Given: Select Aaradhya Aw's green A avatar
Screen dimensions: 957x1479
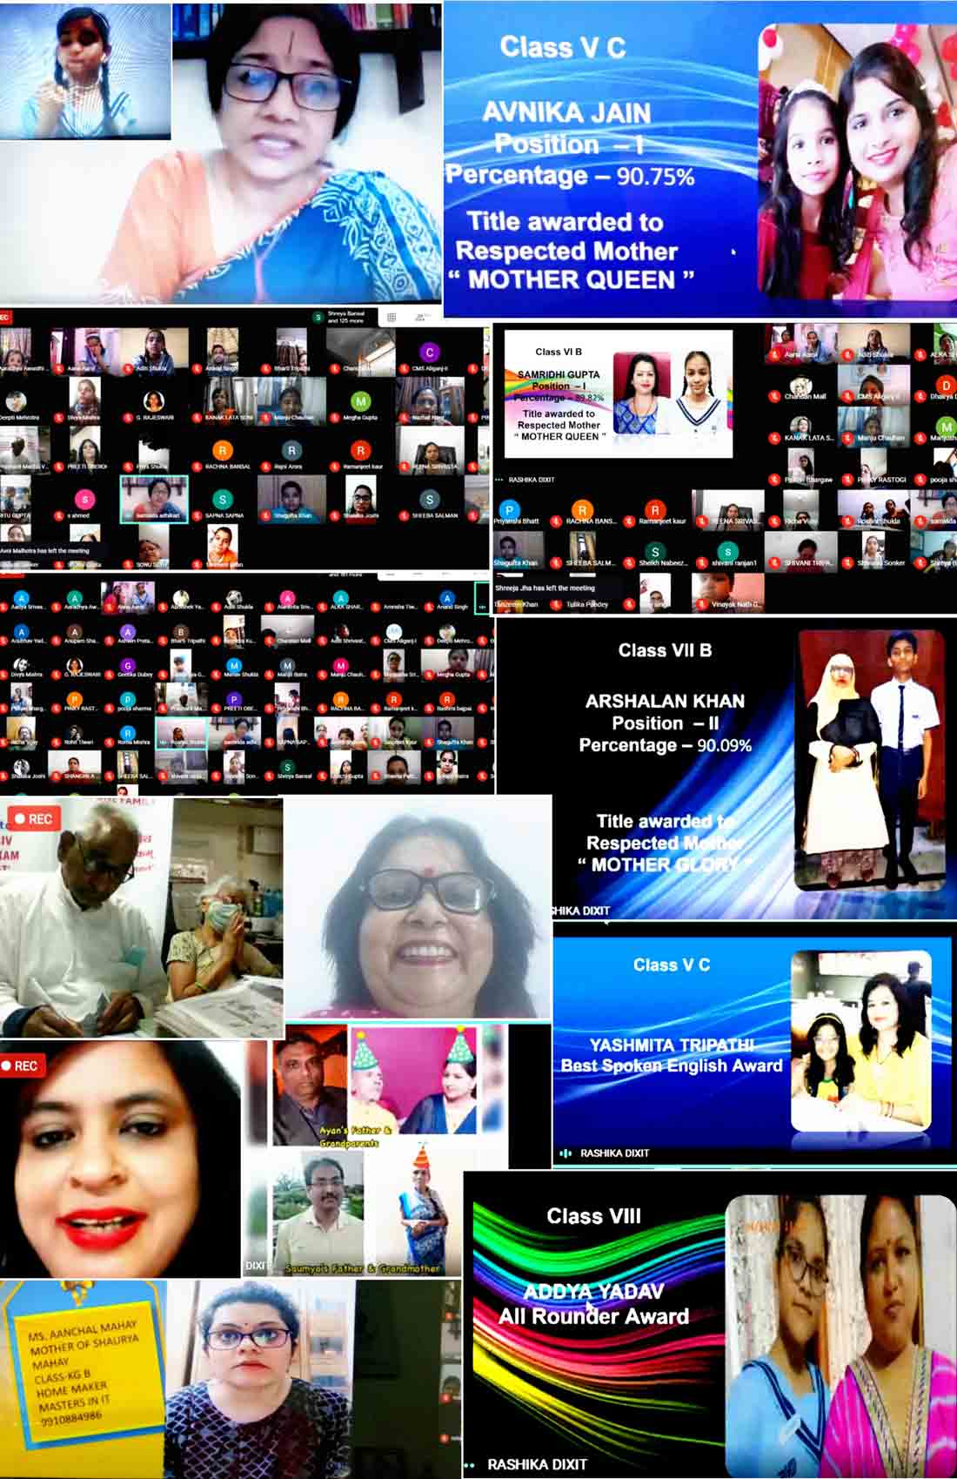Looking at the screenshot, I should (x=75, y=598).
